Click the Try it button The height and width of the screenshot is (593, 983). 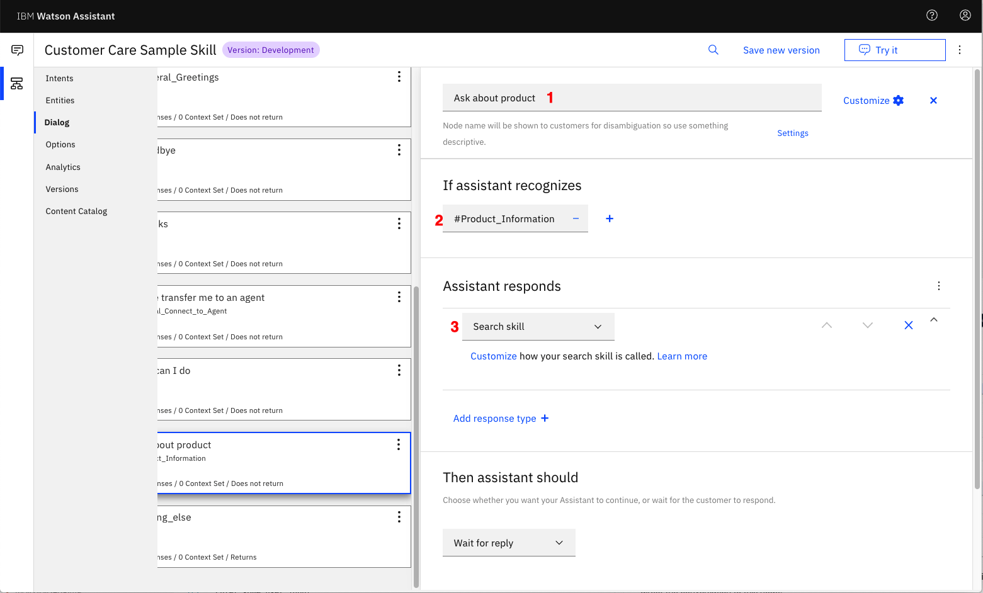click(895, 50)
